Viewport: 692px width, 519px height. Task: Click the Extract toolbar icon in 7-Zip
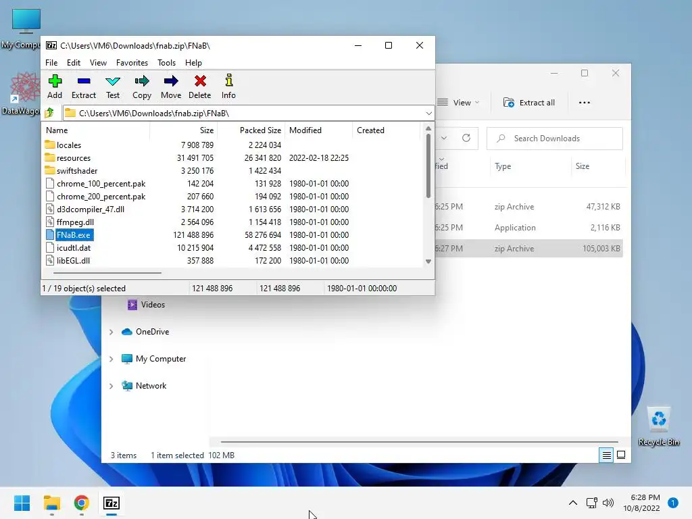pos(83,86)
